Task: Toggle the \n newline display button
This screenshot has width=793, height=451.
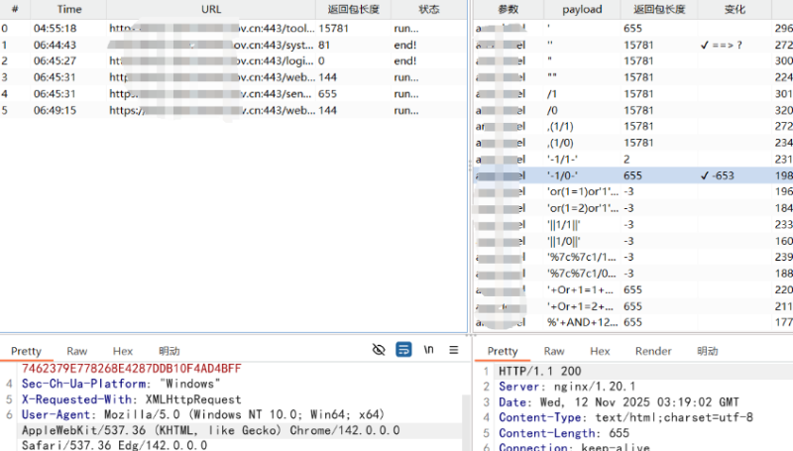Action: (428, 349)
